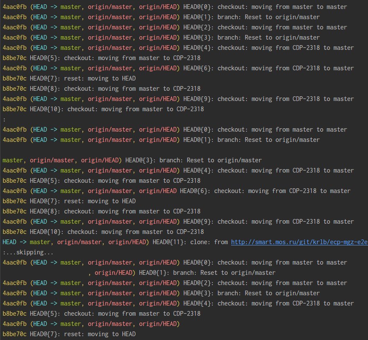368x340 pixels.
Task: Click the ':...skipping...' pager message
Action: pyautogui.click(x=28, y=252)
